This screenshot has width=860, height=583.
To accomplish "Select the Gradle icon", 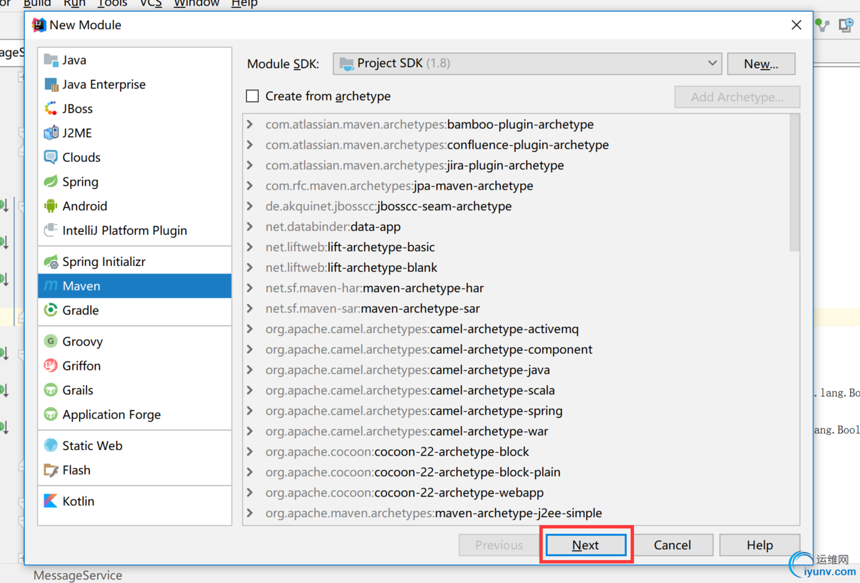I will (51, 310).
